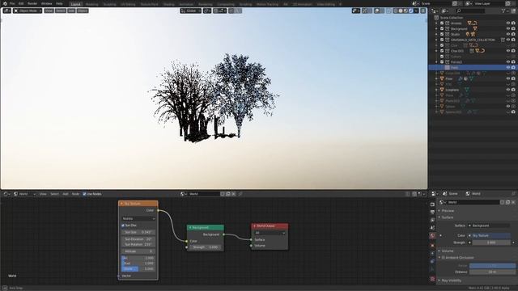Screen dimensions: 518x291
Task: Adjust the Sun Elevation field
Action: (x=138, y=239)
